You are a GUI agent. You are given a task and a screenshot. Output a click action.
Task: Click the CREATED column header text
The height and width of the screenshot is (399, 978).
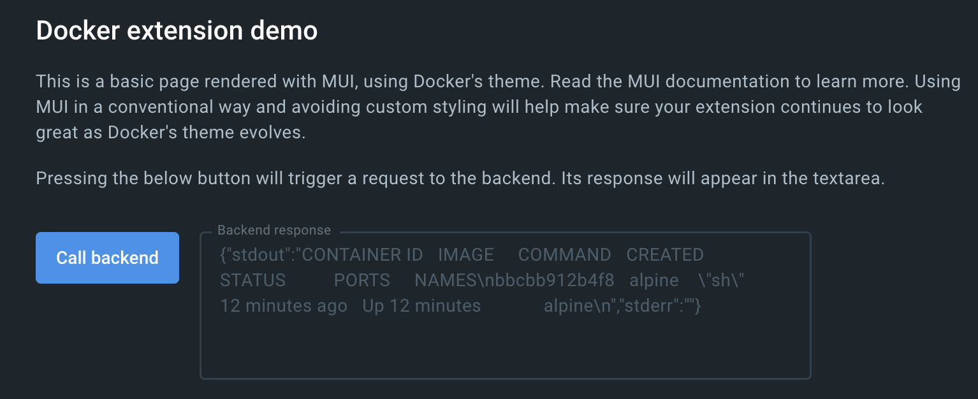665,255
